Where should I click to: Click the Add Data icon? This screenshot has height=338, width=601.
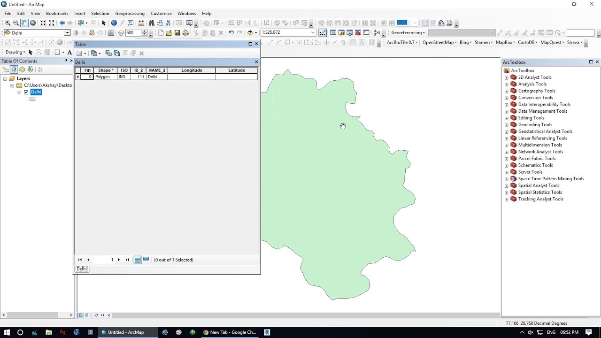pos(250,33)
